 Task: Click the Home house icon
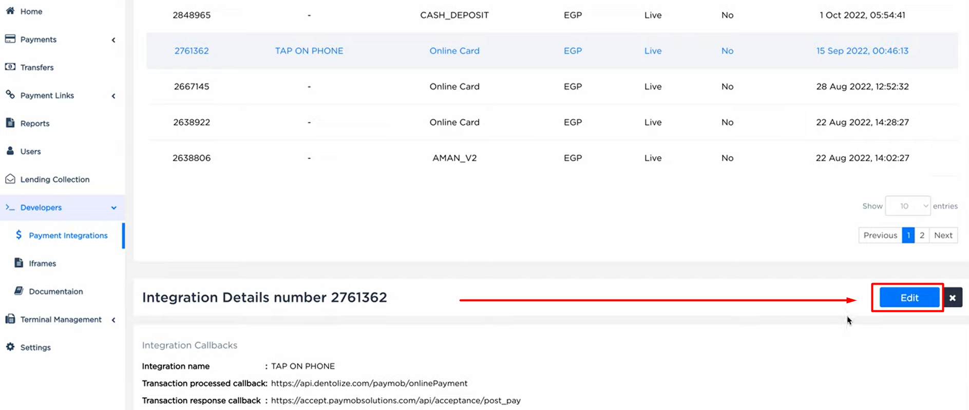pos(10,11)
